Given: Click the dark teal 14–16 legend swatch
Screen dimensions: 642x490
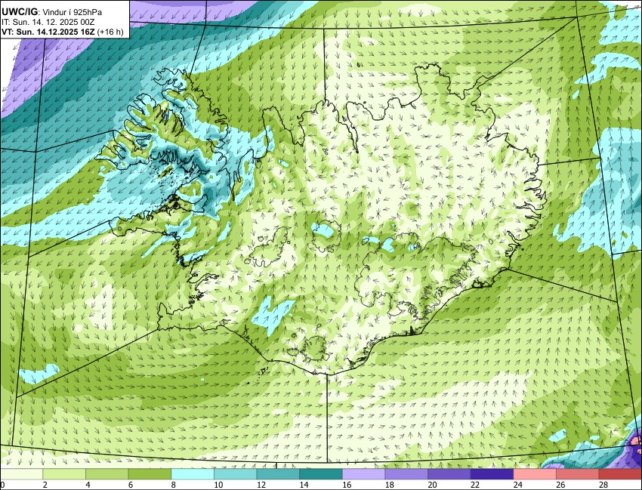Looking at the screenshot, I should 321,474.
